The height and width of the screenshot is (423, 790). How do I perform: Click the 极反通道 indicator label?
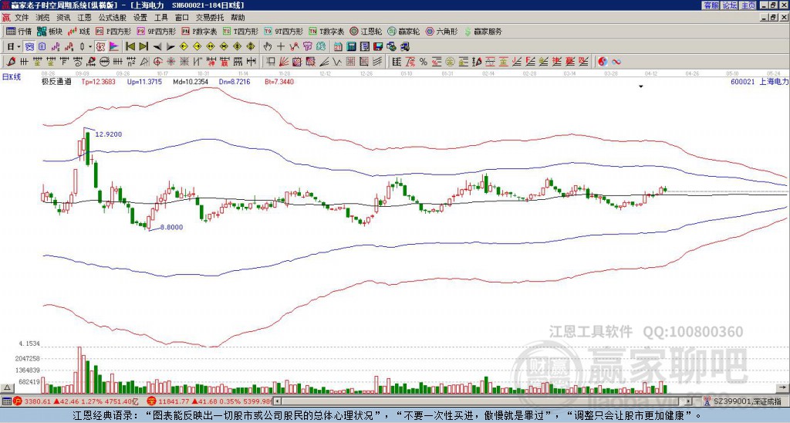pyautogui.click(x=56, y=82)
